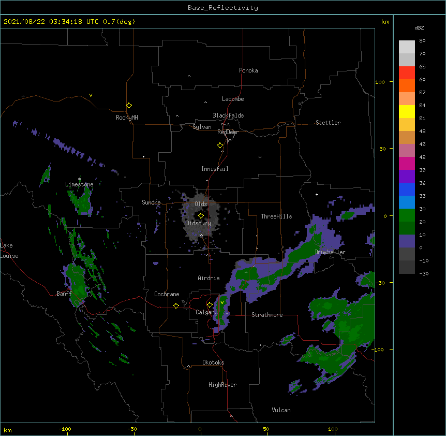Click the Blackfalds city label
446x436 pixels.
point(228,115)
